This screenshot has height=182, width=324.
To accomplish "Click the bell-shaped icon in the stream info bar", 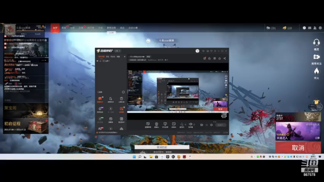I will [220, 58].
